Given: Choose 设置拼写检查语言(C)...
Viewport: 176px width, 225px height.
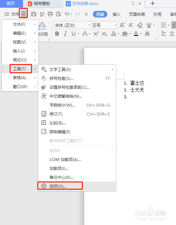Looking at the screenshot, I should [x=77, y=87].
